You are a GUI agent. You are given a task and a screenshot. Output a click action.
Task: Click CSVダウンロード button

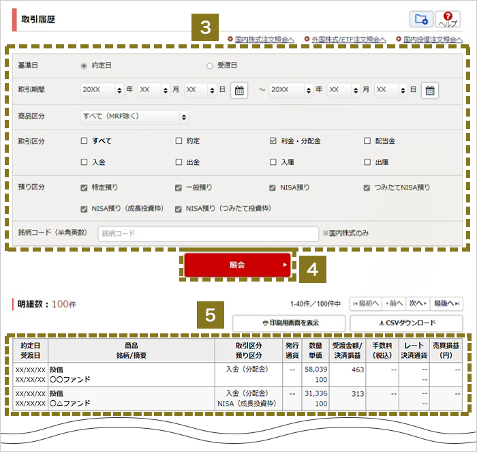coord(406,323)
